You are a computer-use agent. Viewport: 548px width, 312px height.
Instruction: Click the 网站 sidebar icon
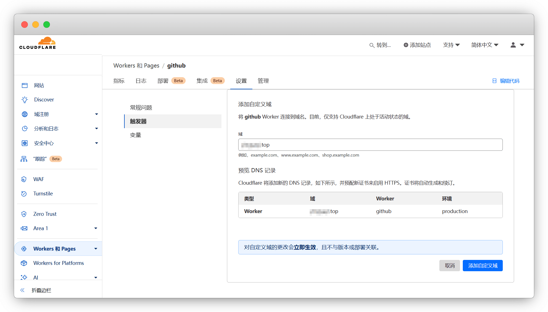pos(25,85)
